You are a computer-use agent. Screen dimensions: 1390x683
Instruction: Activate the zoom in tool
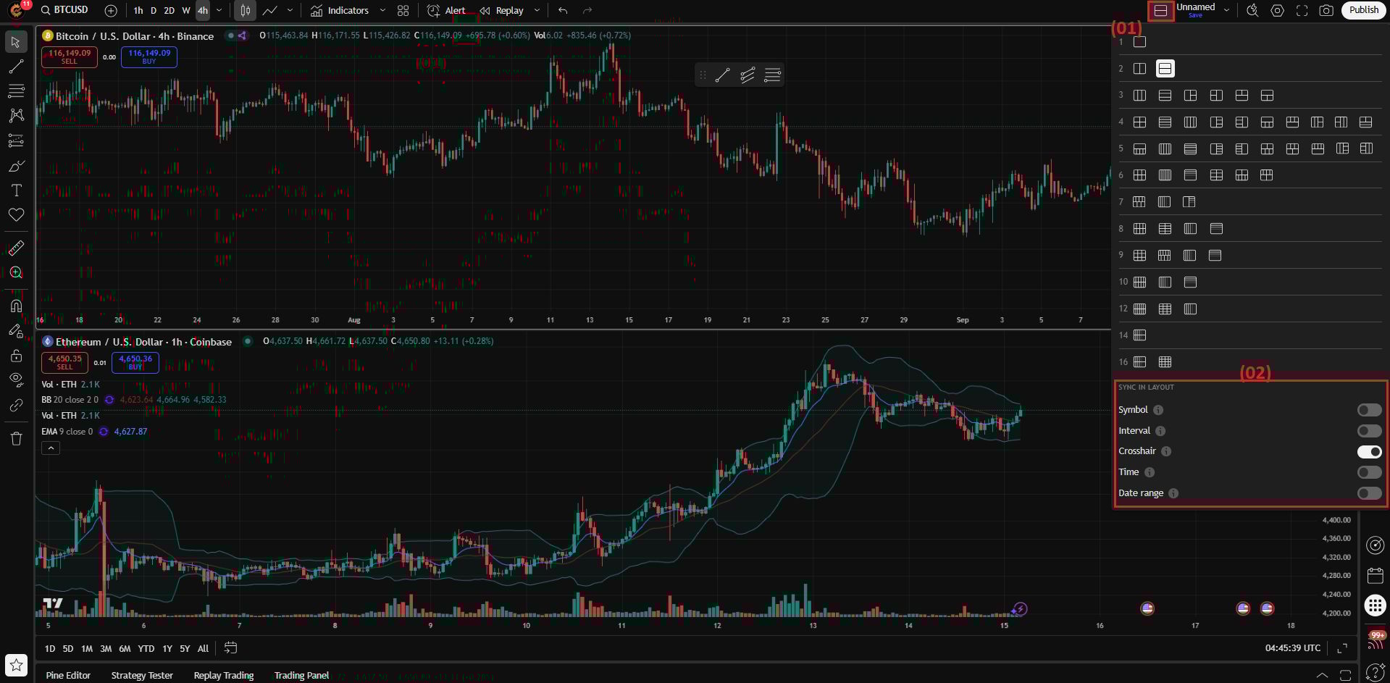point(16,272)
